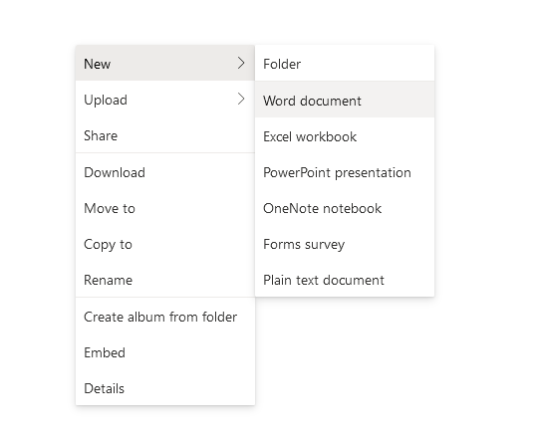Create a new OneNote notebook

(x=345, y=208)
